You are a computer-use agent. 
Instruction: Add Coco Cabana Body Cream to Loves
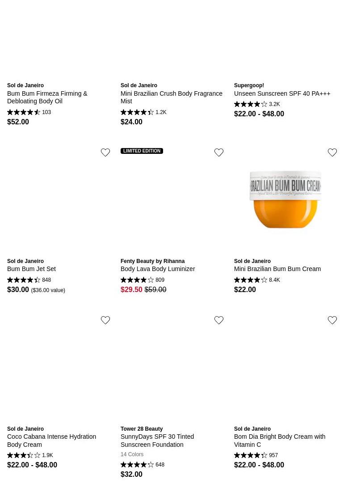click(x=105, y=320)
